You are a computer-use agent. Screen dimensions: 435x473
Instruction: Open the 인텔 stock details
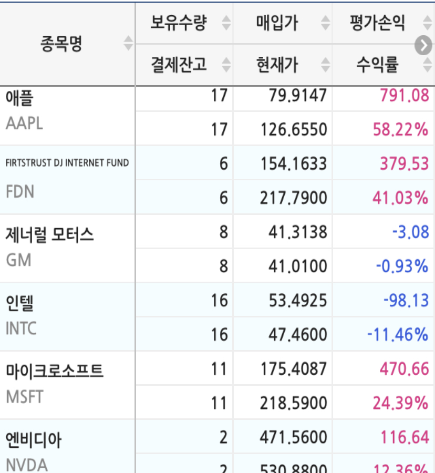tap(20, 303)
